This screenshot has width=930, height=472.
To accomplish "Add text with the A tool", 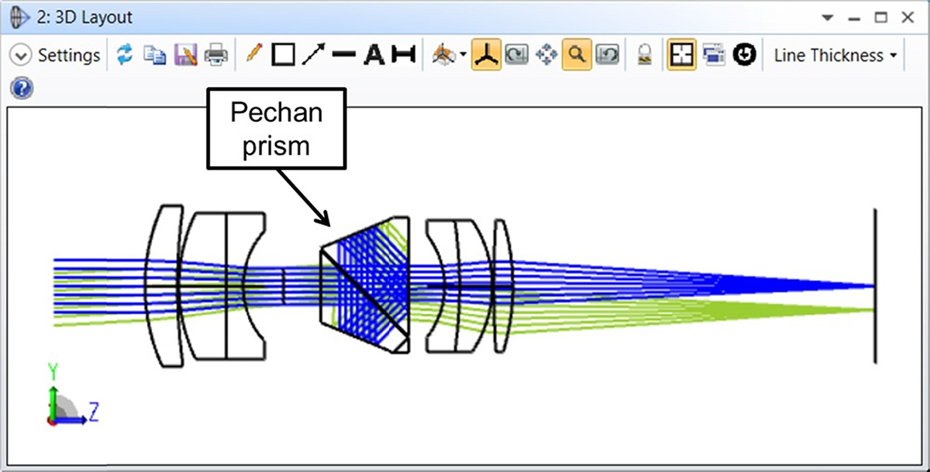I will pos(374,56).
